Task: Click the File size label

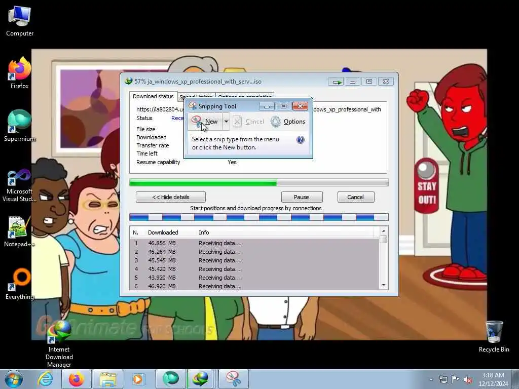Action: click(x=145, y=129)
